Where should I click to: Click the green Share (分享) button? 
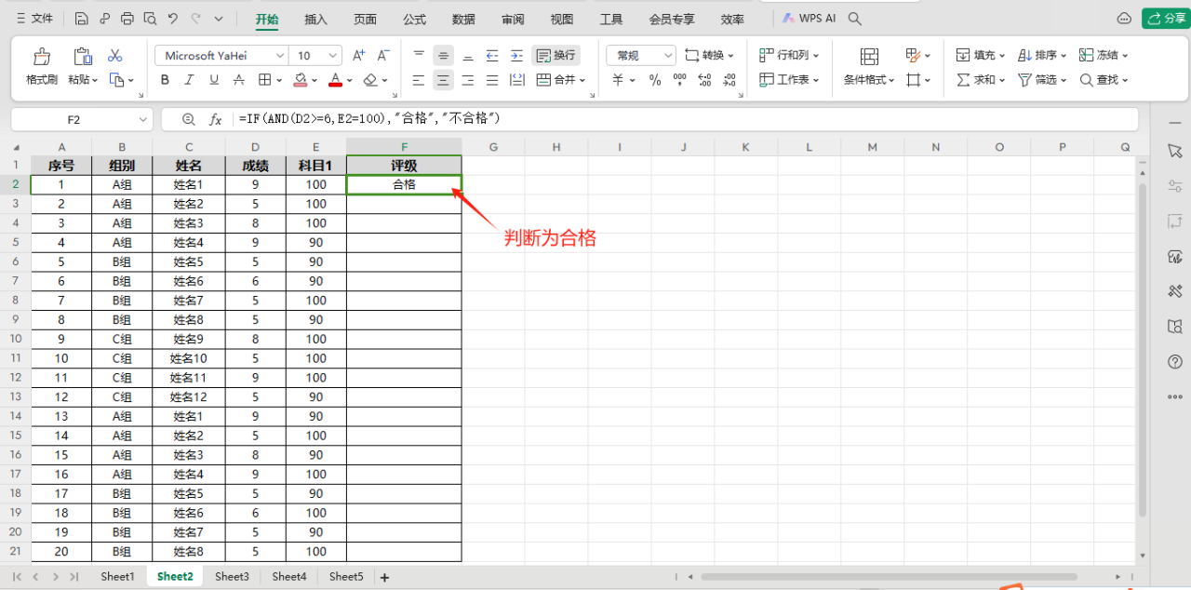(x=1166, y=18)
